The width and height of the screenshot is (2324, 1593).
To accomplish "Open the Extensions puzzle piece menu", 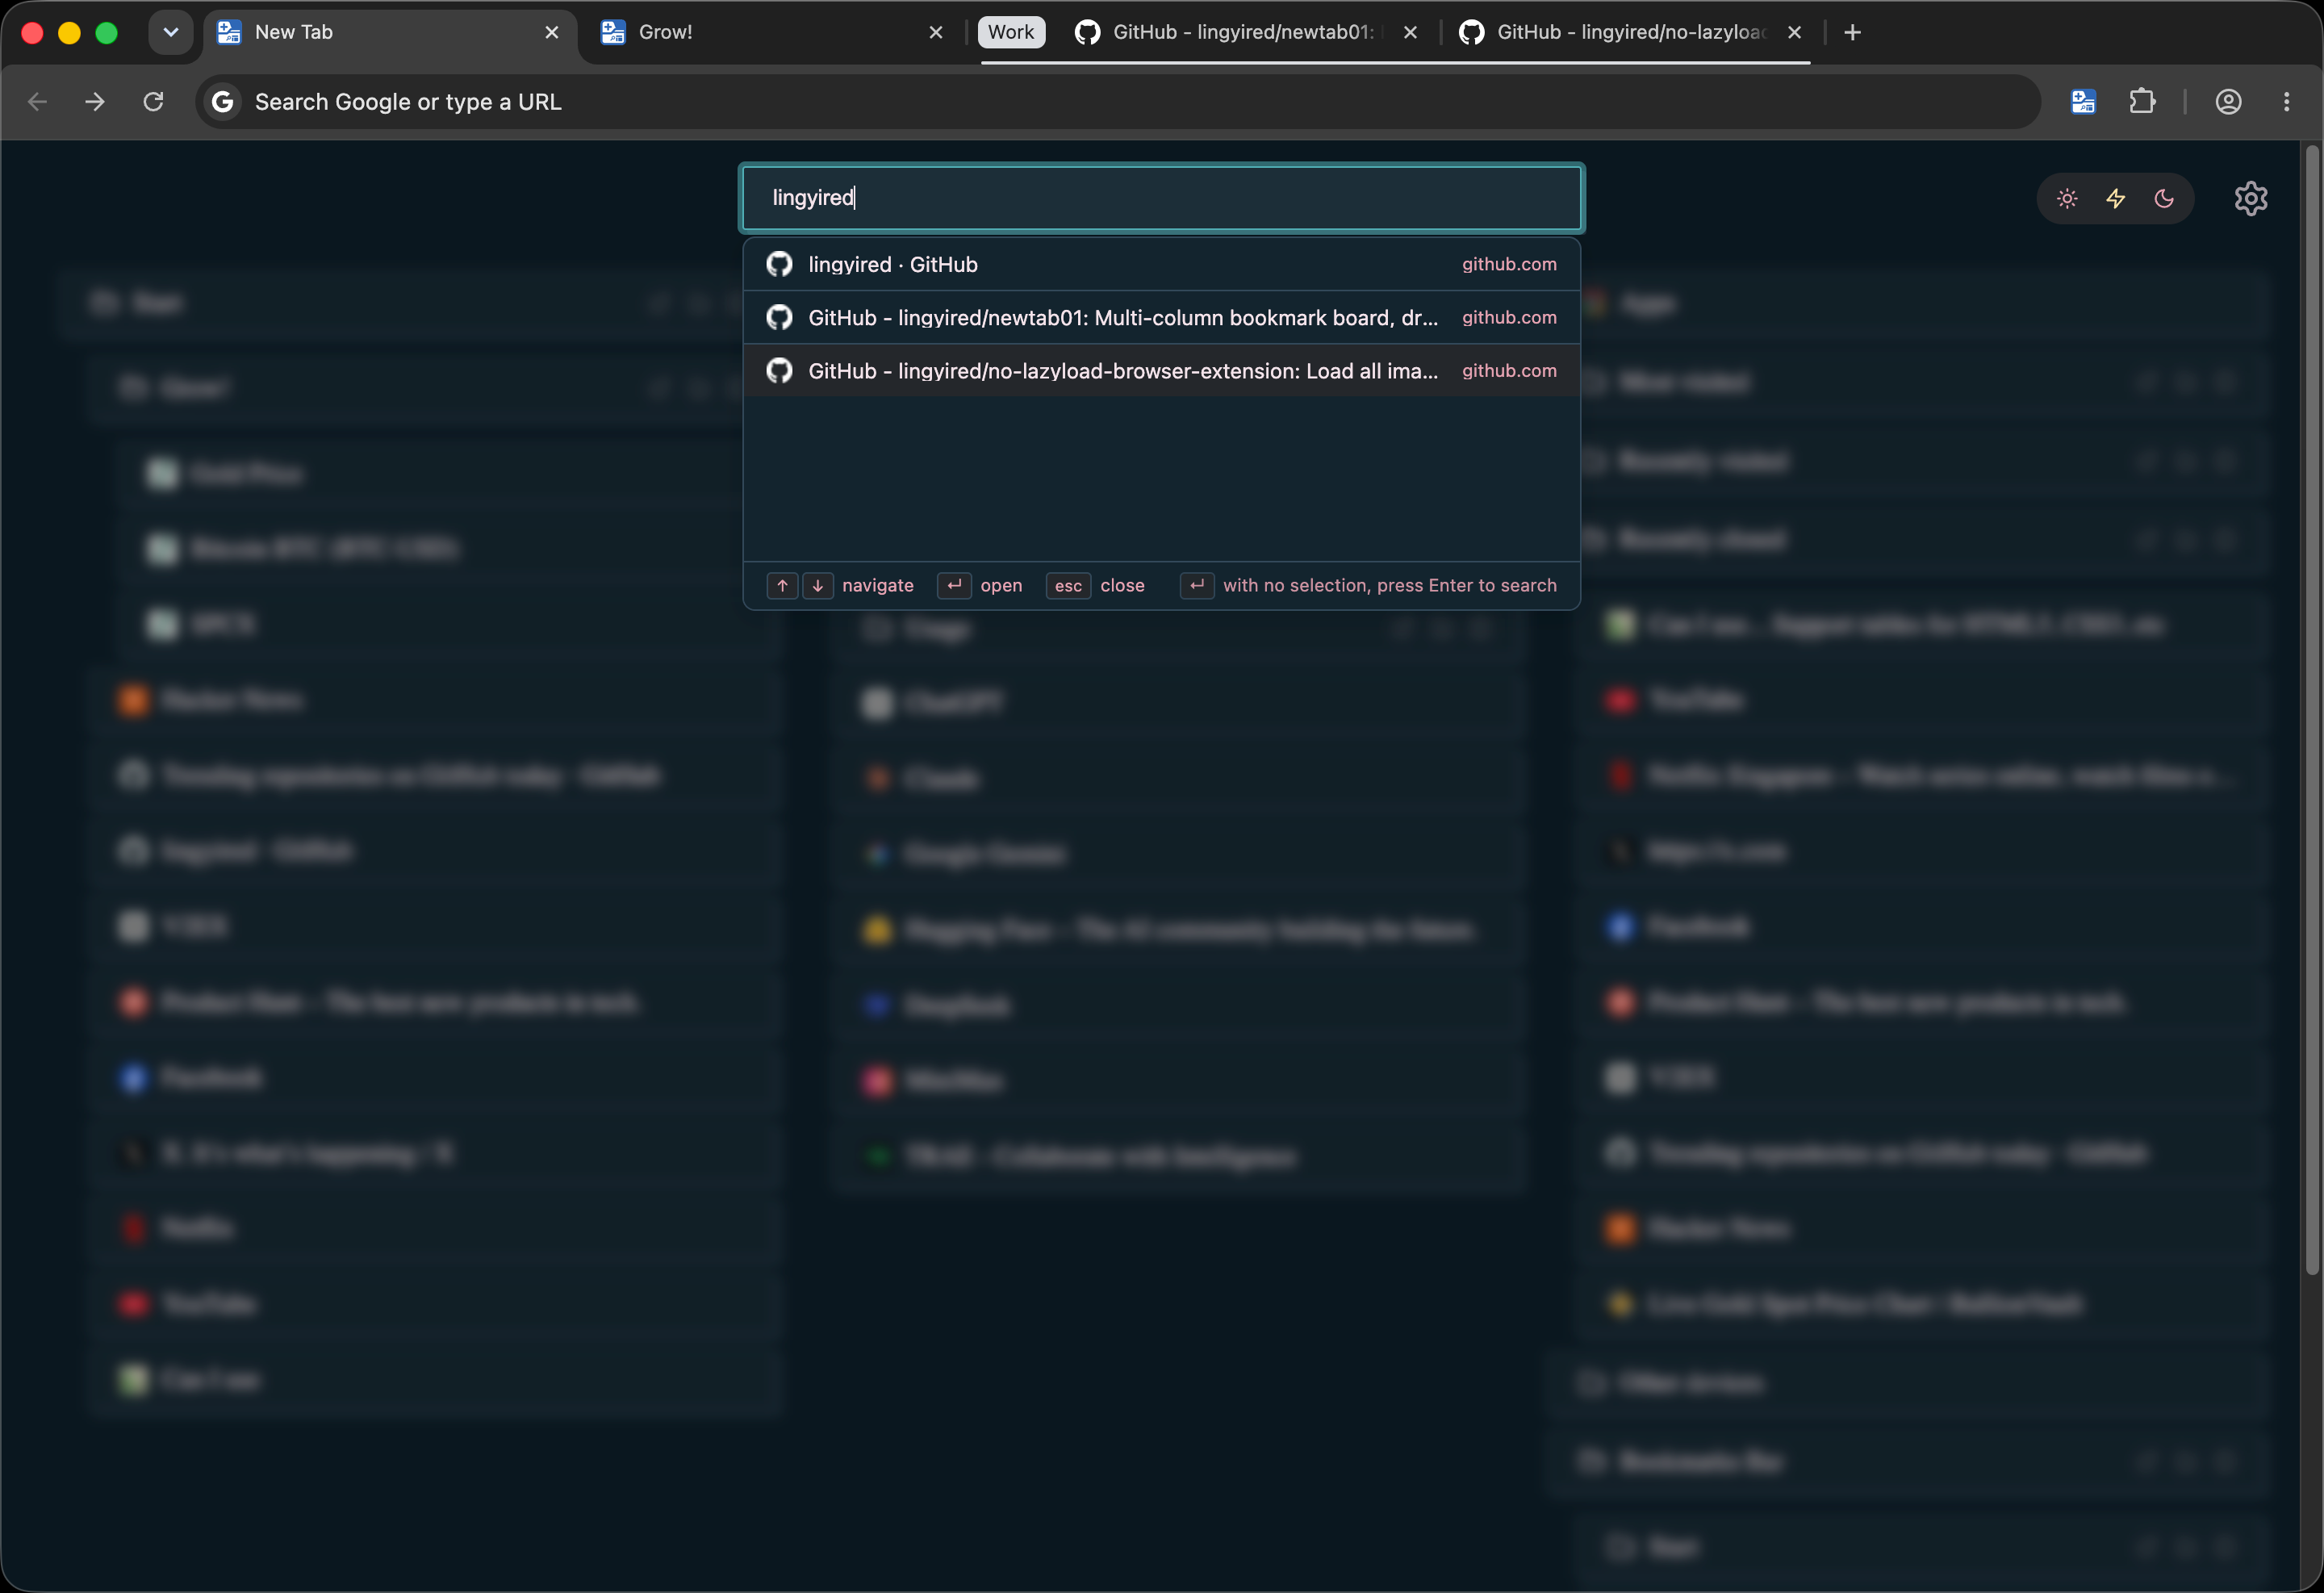I will click(2142, 102).
